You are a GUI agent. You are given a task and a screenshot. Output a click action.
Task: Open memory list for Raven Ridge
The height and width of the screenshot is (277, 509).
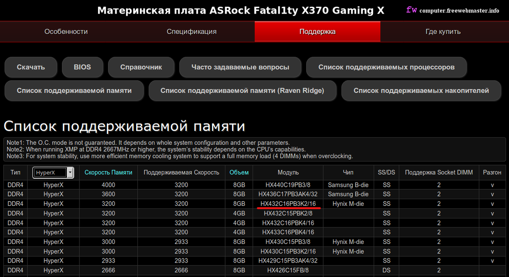point(242,91)
